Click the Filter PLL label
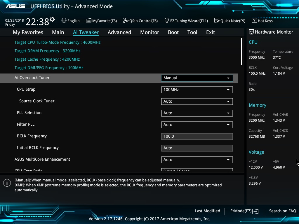Viewport: 299px width, 224px height. [x=26, y=124]
